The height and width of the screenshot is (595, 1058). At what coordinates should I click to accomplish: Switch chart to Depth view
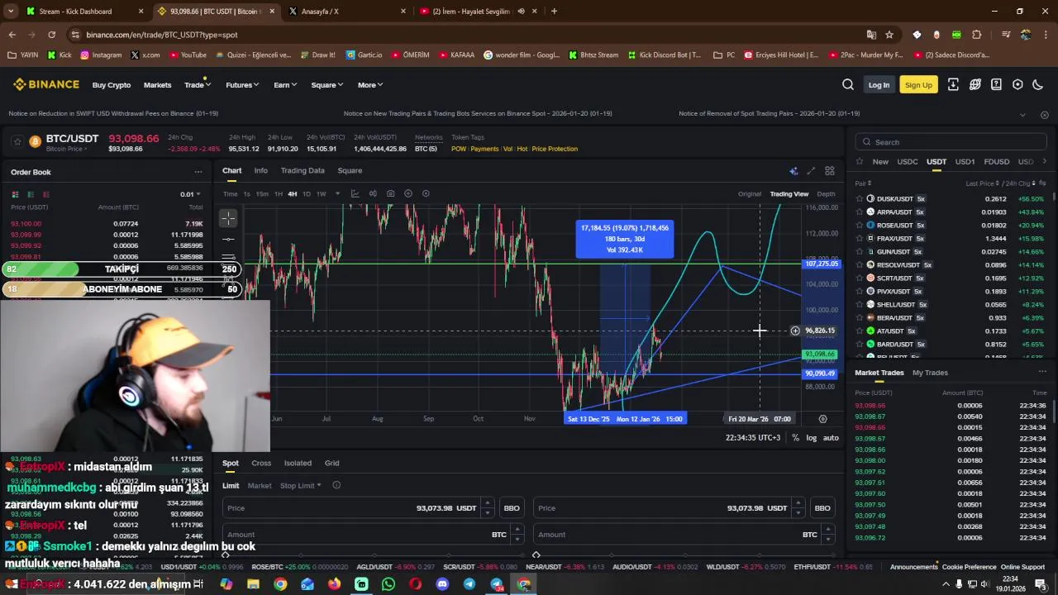pos(826,194)
